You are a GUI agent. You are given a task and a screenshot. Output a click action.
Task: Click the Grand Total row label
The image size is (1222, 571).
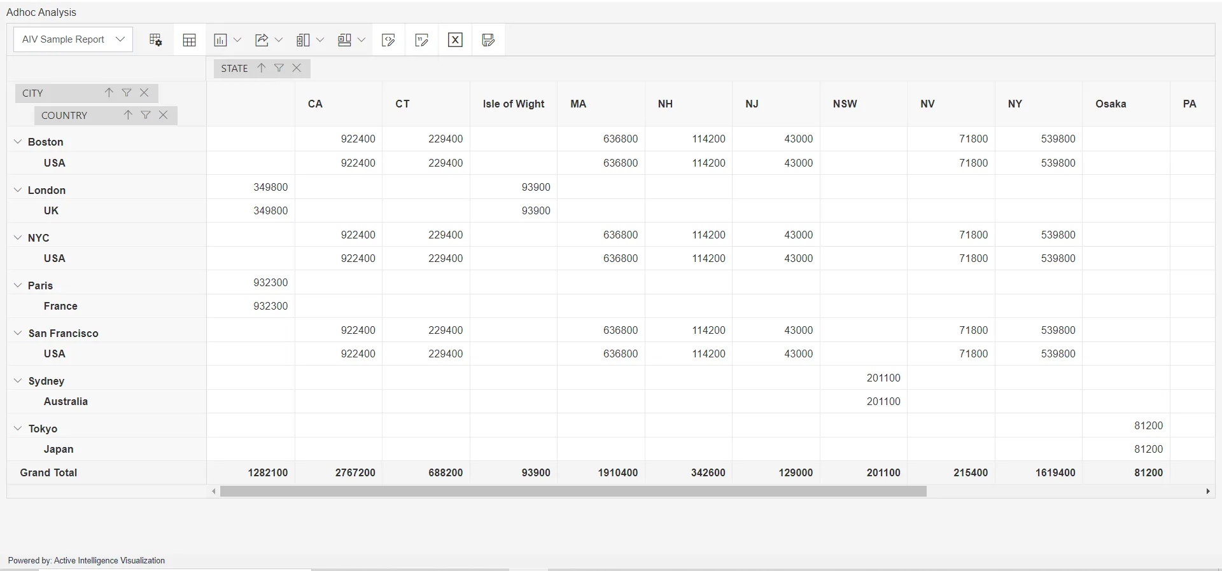click(x=48, y=472)
